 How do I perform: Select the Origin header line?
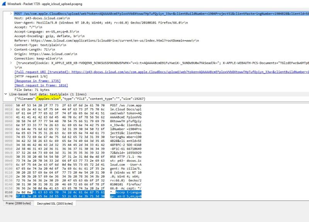coord(46,54)
